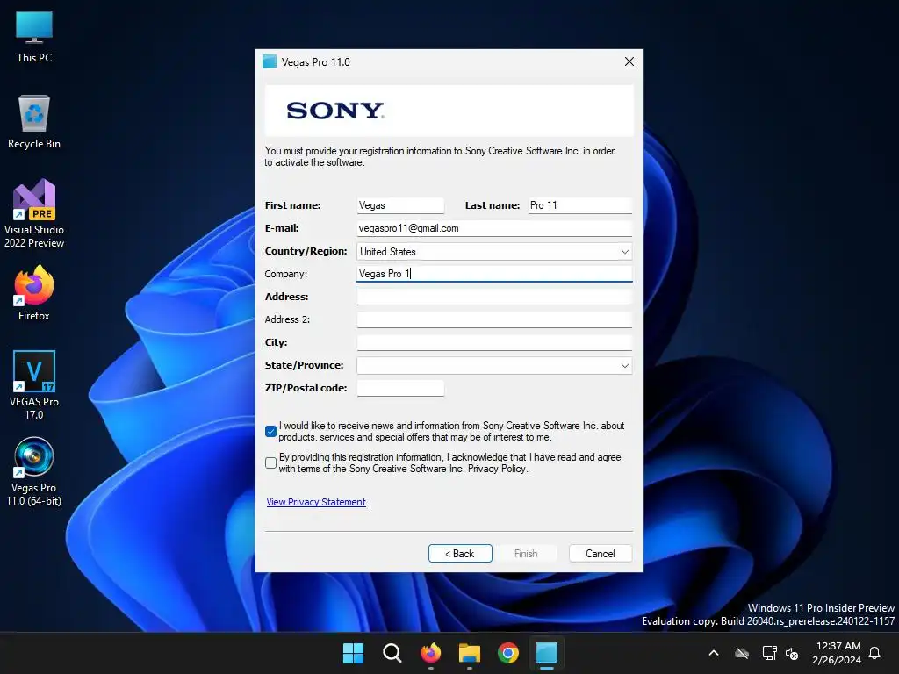Launch Google Chrome from the taskbar
Viewport: 899px width, 674px height.
508,653
